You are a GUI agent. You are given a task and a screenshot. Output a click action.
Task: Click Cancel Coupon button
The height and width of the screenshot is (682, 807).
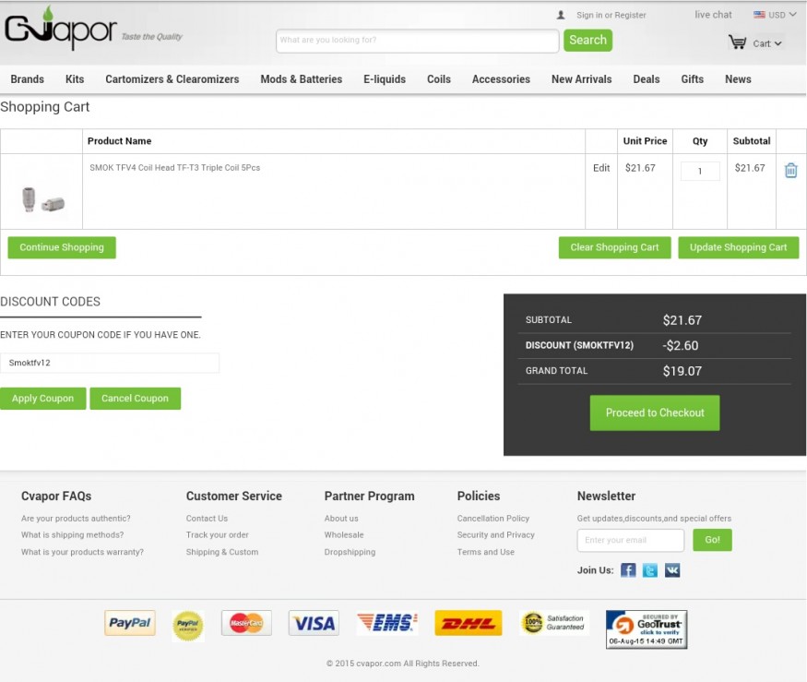(x=135, y=399)
